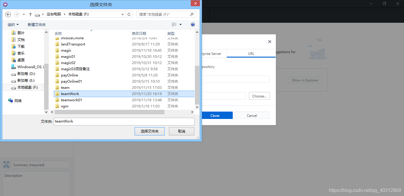
Task: Open the help question mark icon
Action: 193,24
